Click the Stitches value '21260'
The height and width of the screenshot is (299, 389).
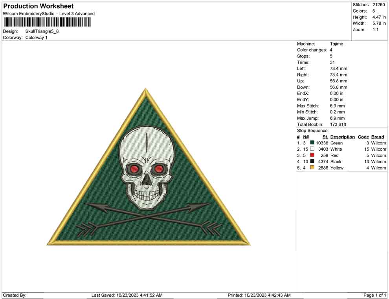pyautogui.click(x=378, y=5)
